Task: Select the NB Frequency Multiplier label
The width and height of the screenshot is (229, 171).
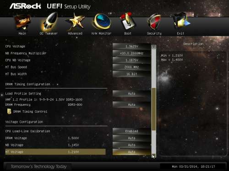Action: pos(26,53)
